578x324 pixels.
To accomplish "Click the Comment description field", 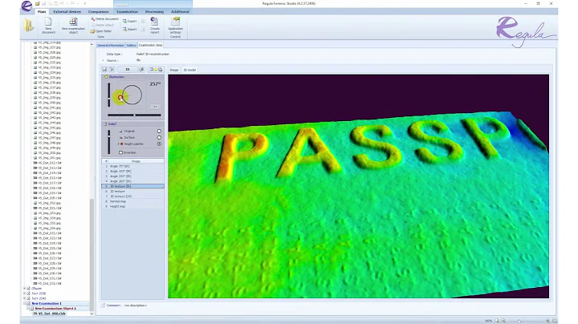I will tap(136, 306).
